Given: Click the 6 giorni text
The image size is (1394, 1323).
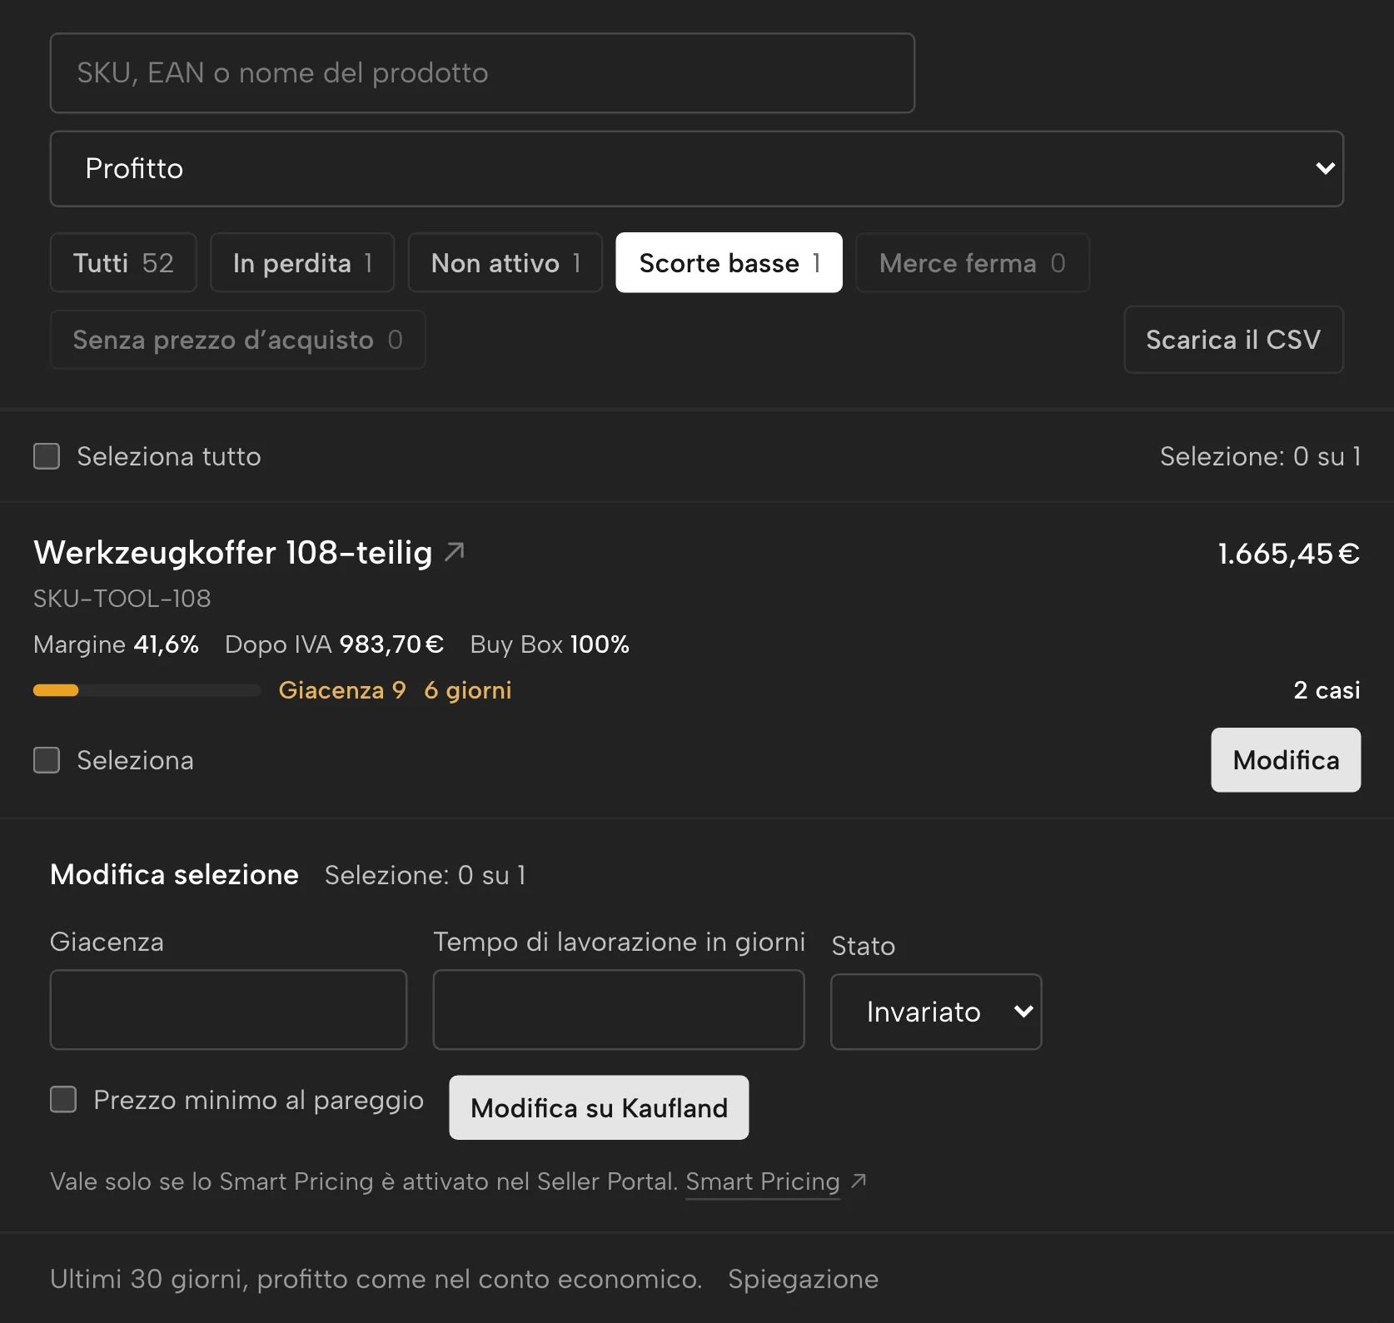Looking at the screenshot, I should tap(468, 690).
